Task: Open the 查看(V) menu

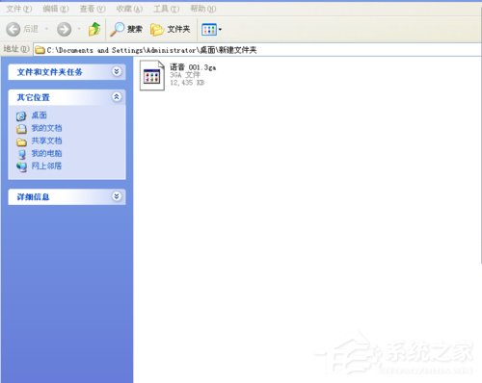Action: [x=93, y=9]
